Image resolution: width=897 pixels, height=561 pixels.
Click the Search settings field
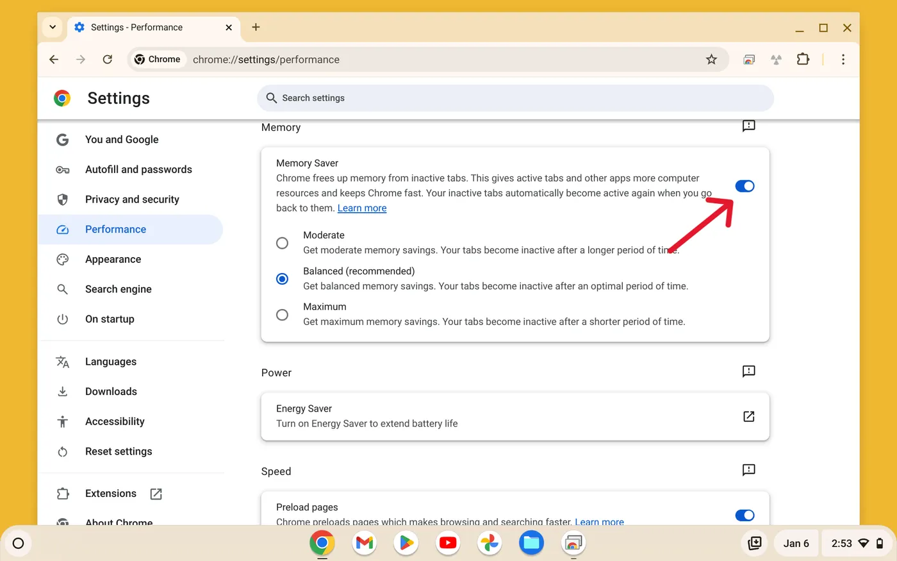(515, 98)
